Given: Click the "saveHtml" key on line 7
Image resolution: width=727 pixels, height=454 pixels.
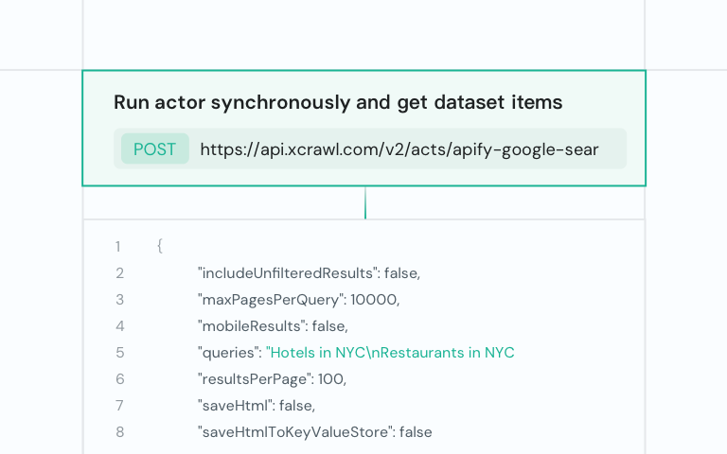Looking at the screenshot, I should (235, 406).
